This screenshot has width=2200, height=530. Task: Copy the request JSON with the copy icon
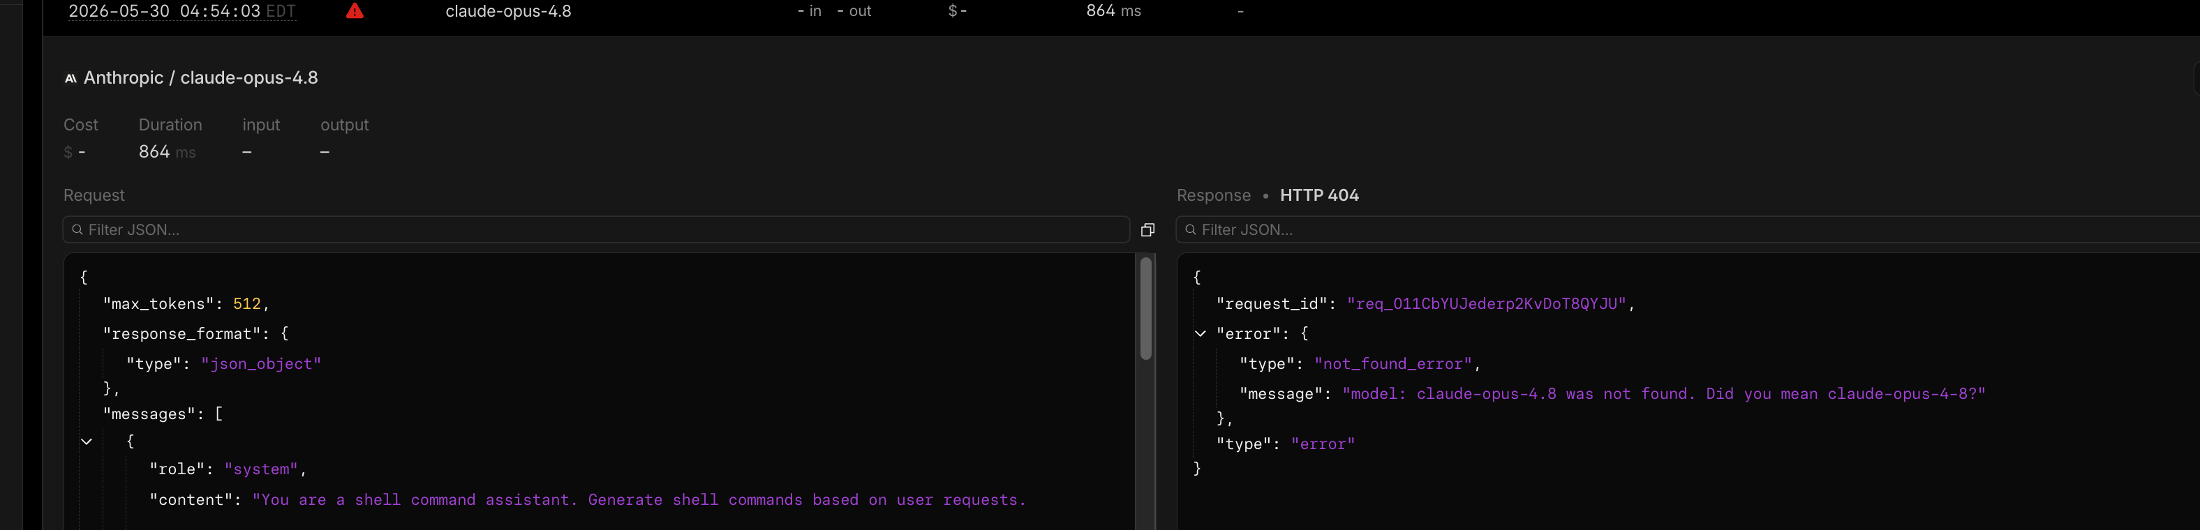1148,229
